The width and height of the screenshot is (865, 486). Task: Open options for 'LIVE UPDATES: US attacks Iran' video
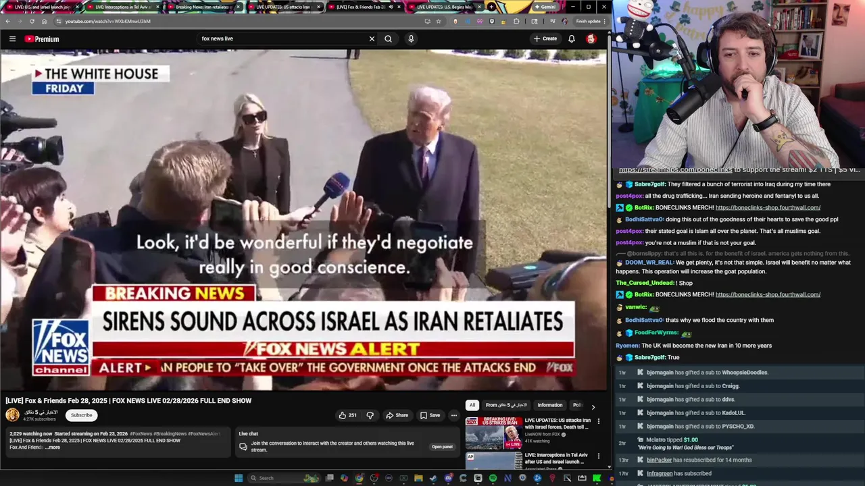598,421
